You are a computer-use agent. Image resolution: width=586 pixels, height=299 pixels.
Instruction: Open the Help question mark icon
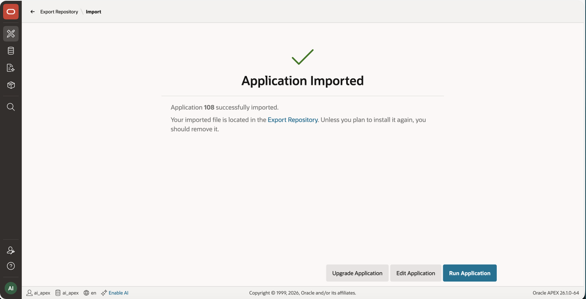point(11,266)
